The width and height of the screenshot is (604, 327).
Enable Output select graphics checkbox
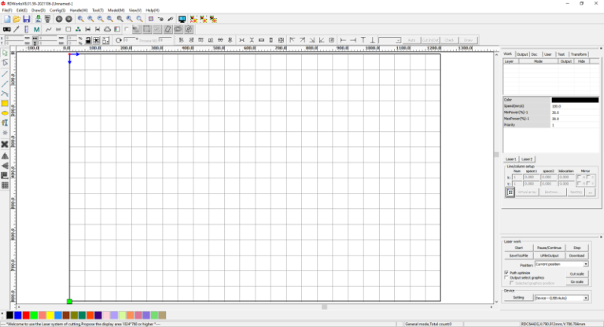[x=506, y=278]
